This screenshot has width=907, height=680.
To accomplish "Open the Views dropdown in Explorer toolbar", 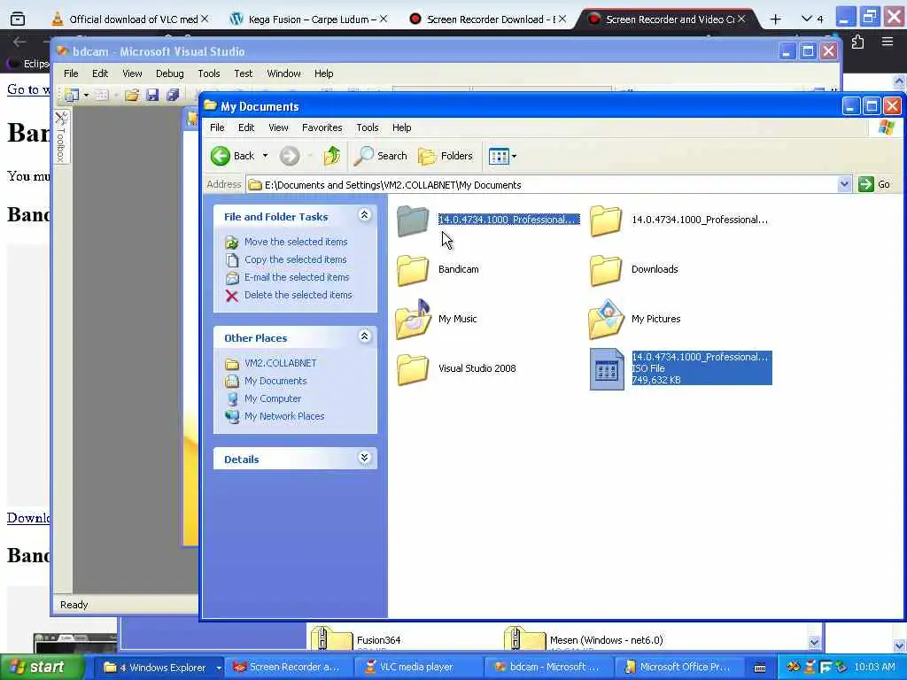I will pyautogui.click(x=503, y=156).
